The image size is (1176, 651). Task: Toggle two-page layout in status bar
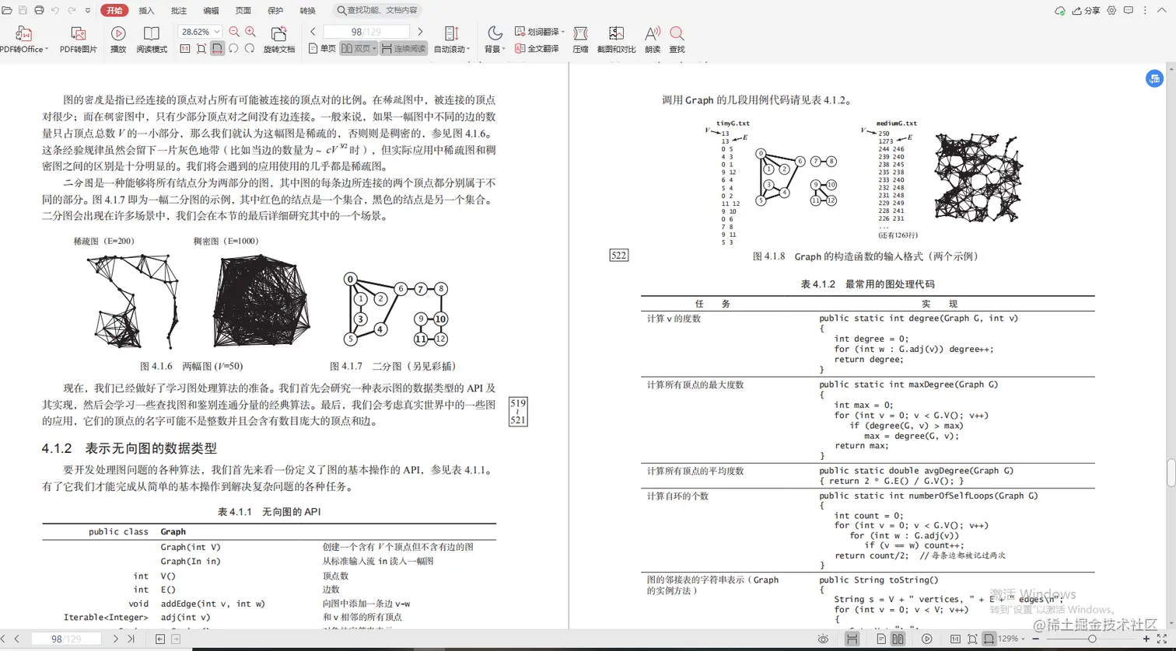[898, 639]
